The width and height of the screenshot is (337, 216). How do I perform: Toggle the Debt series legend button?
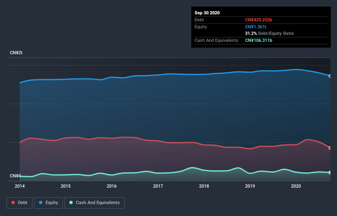point(20,203)
